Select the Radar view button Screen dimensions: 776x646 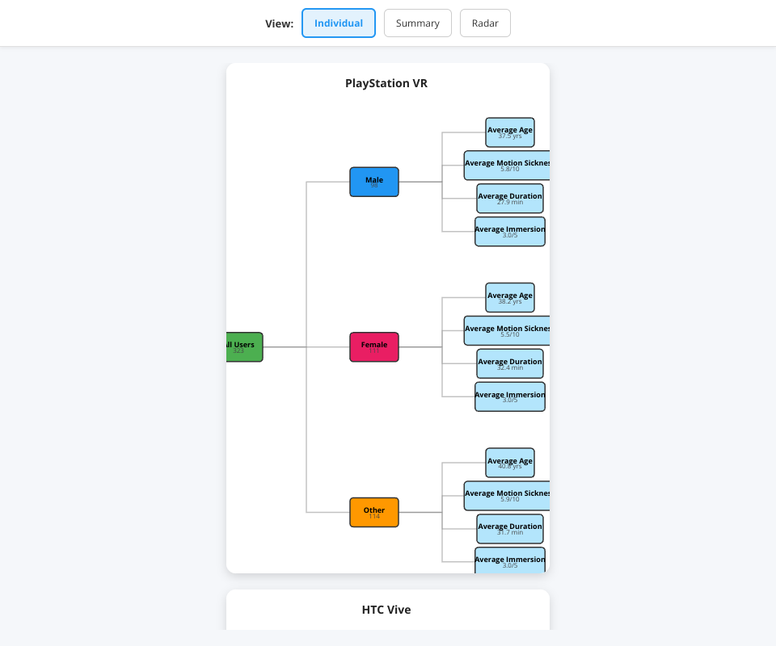485,23
